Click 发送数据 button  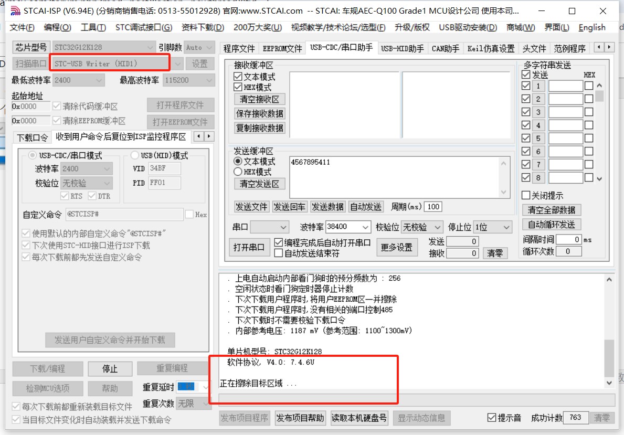(x=327, y=207)
